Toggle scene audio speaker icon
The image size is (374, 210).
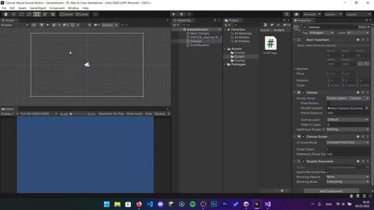point(47,25)
